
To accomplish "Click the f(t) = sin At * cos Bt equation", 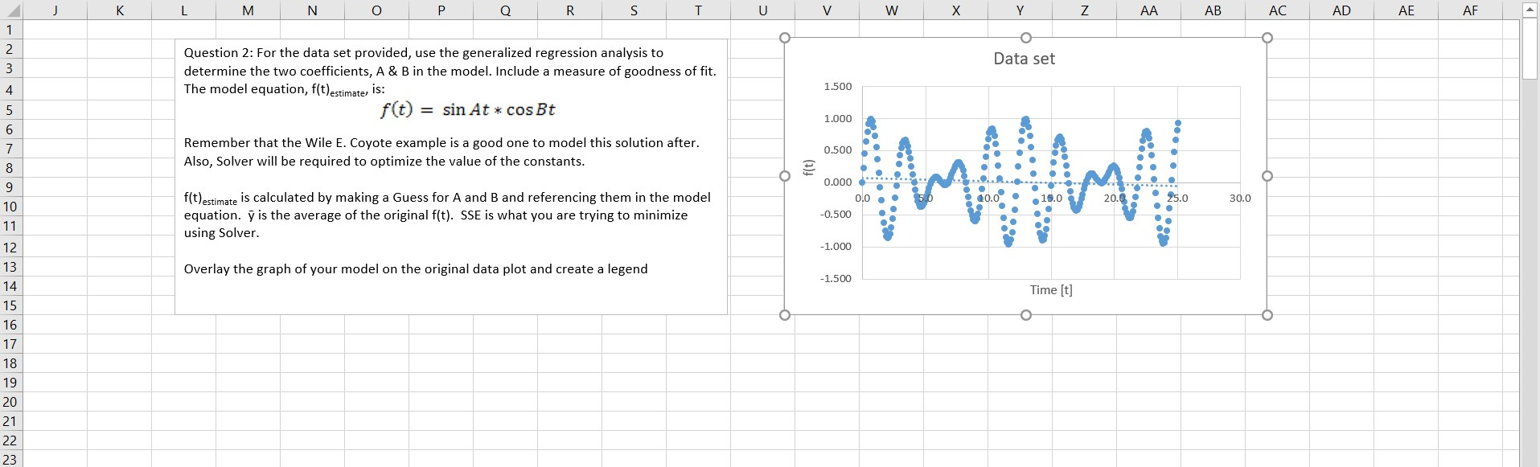I will click(x=467, y=110).
